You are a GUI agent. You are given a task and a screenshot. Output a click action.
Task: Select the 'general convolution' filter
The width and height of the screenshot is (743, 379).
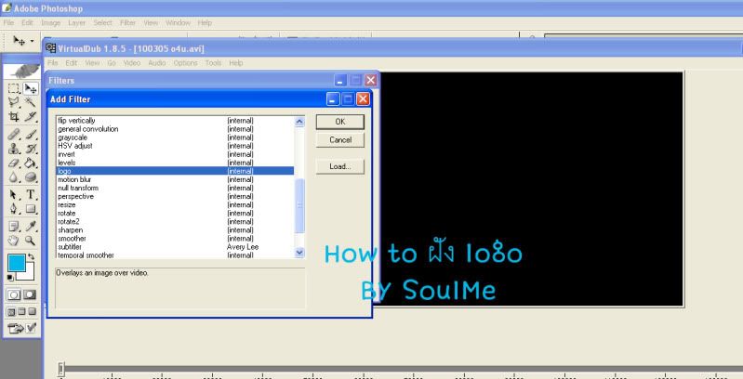click(175, 129)
